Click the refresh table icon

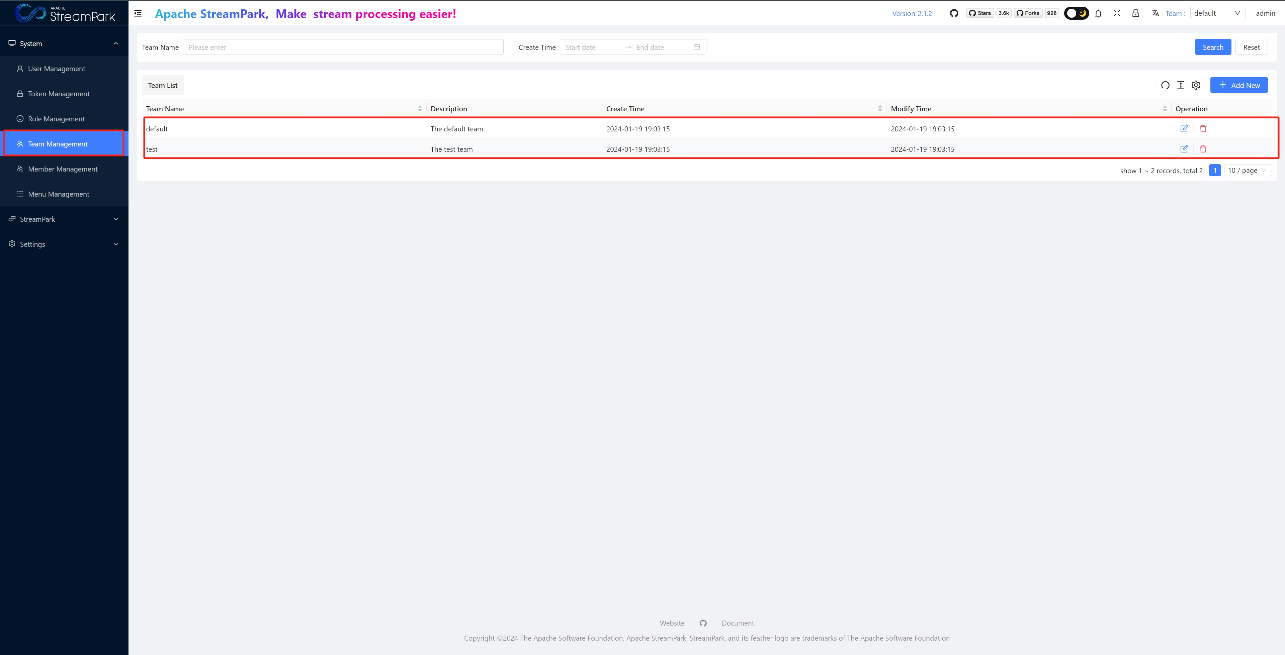tap(1165, 85)
